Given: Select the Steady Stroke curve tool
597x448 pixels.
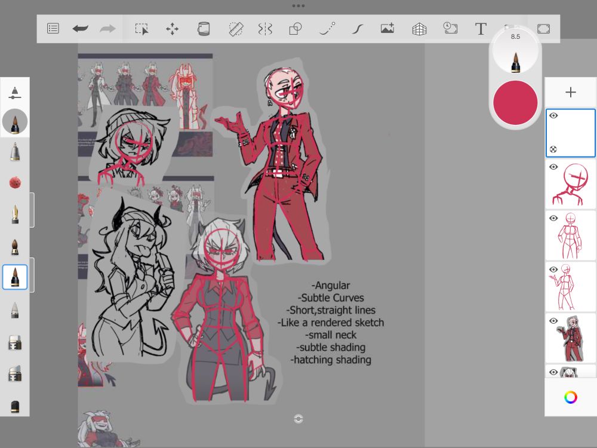Looking at the screenshot, I should point(357,29).
